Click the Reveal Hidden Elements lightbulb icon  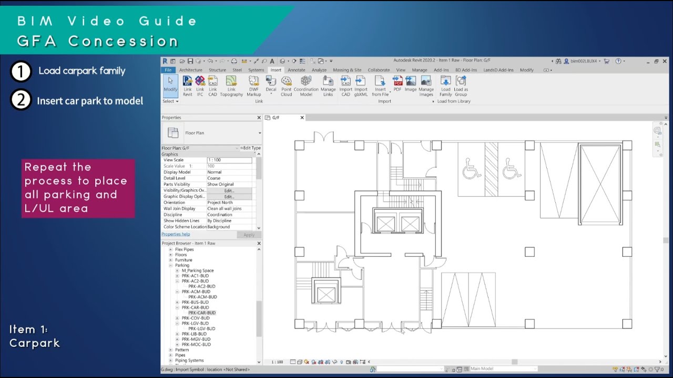[x=341, y=362]
